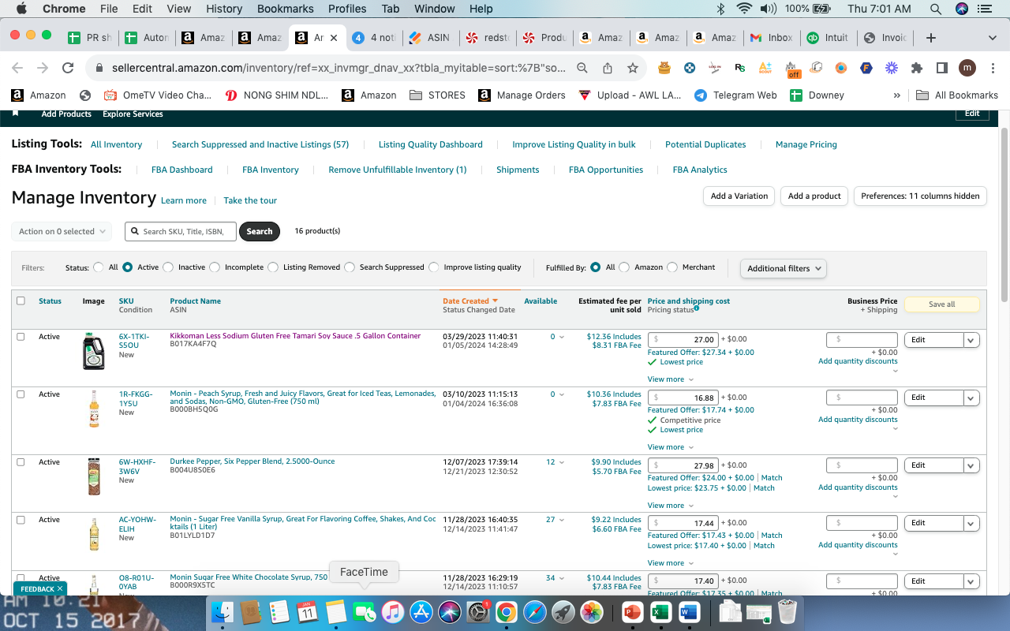Click the "Add a product" button

click(x=814, y=196)
